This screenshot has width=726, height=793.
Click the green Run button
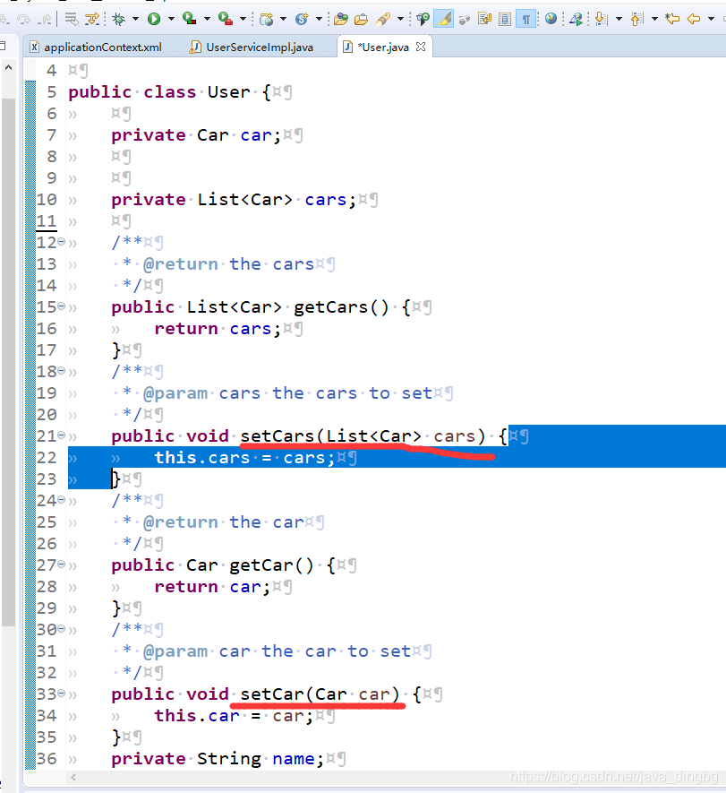154,19
